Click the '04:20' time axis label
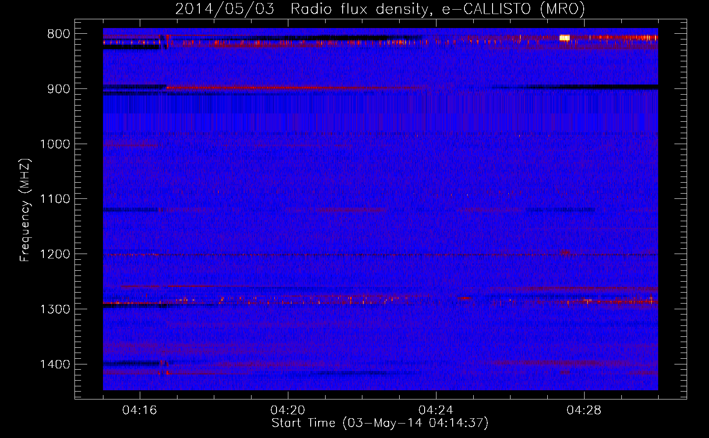This screenshot has width=709, height=438. pyautogui.click(x=287, y=410)
